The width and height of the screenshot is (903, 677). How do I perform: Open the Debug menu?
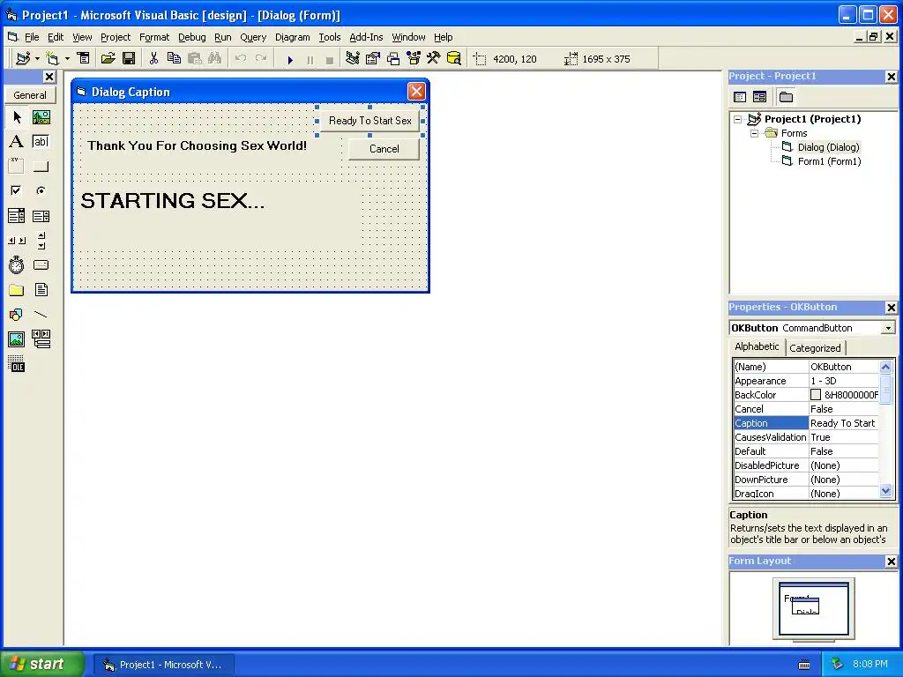(x=191, y=37)
